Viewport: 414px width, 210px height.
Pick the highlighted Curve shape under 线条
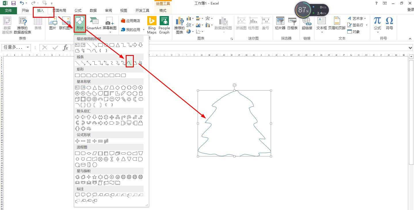129,63
